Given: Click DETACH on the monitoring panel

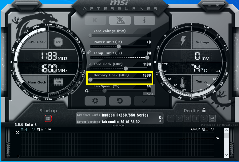Looking at the screenshot, I should point(119,125).
